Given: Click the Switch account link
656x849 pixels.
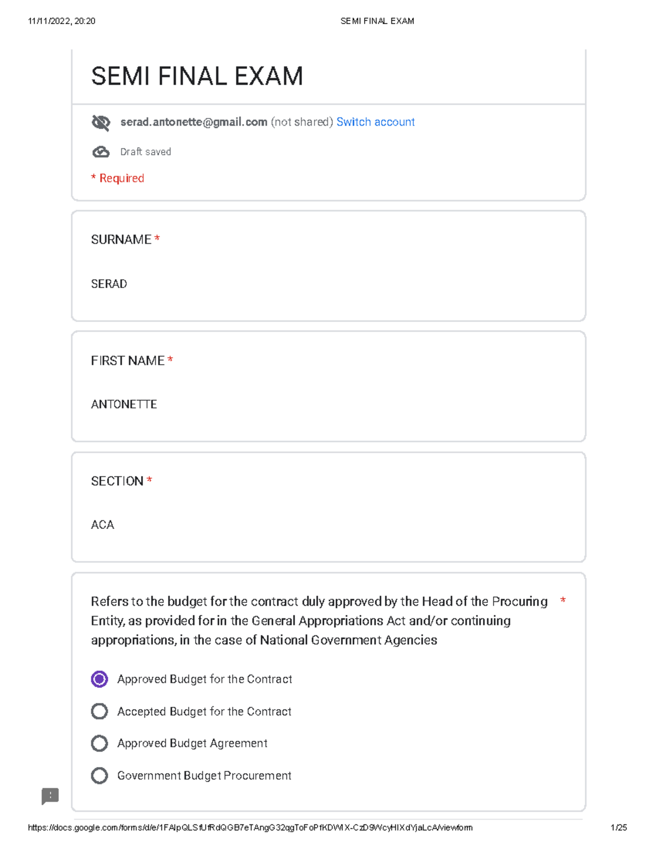Looking at the screenshot, I should pos(376,122).
